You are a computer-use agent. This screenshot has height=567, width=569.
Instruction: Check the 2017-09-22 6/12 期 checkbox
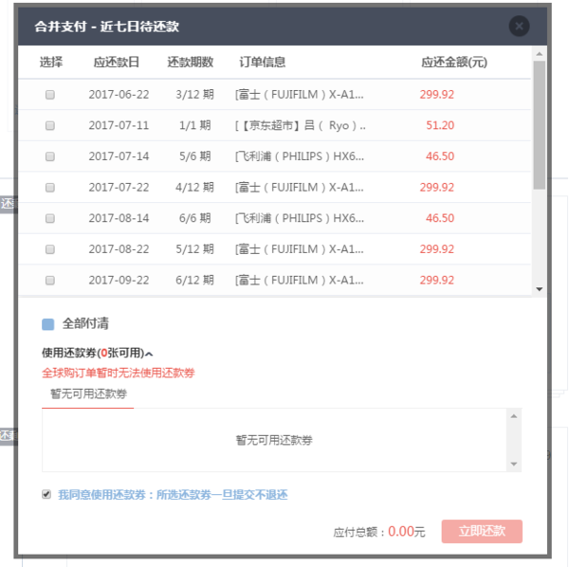50,281
